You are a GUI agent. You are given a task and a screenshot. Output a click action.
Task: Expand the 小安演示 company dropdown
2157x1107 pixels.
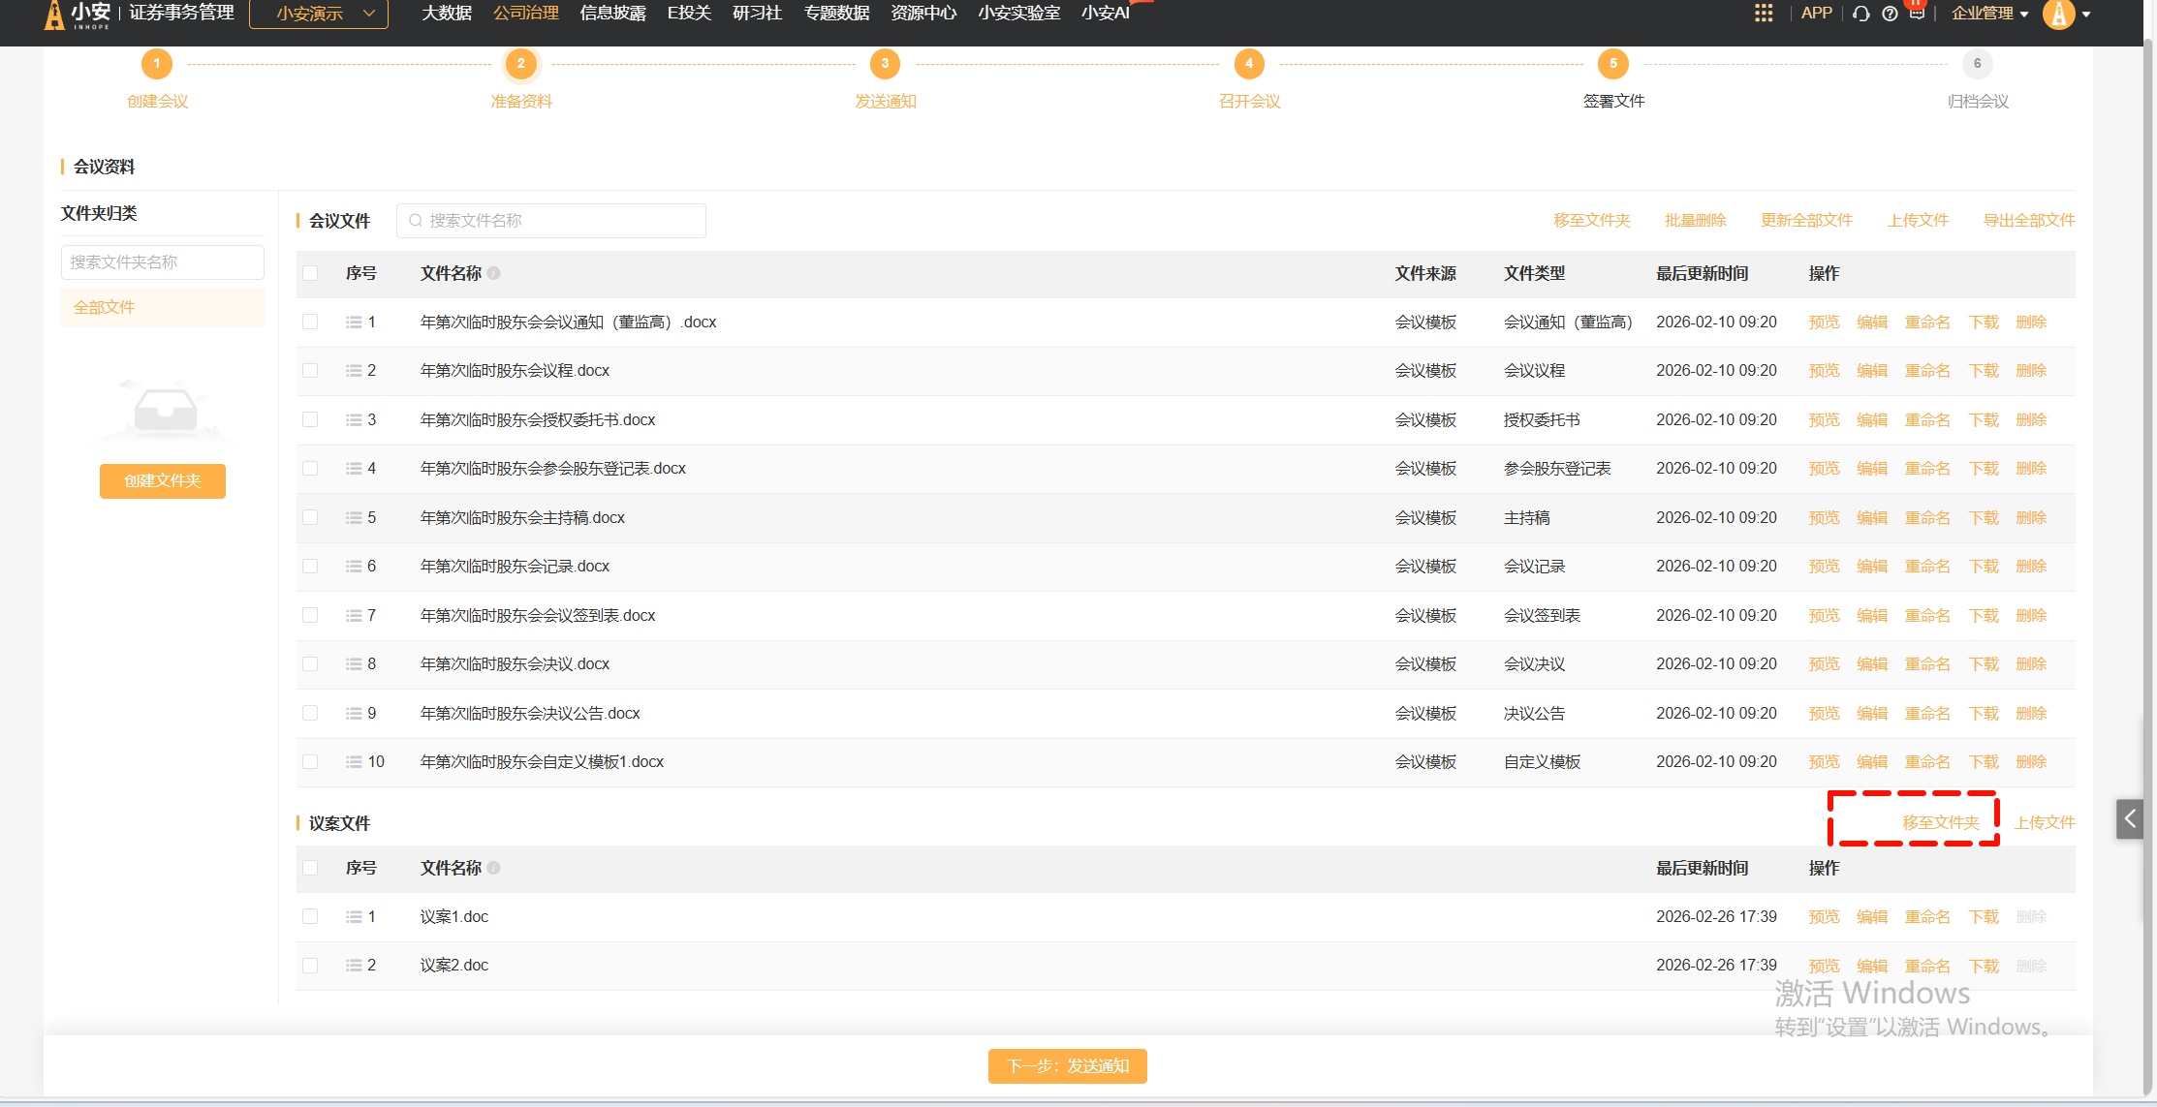(x=319, y=14)
